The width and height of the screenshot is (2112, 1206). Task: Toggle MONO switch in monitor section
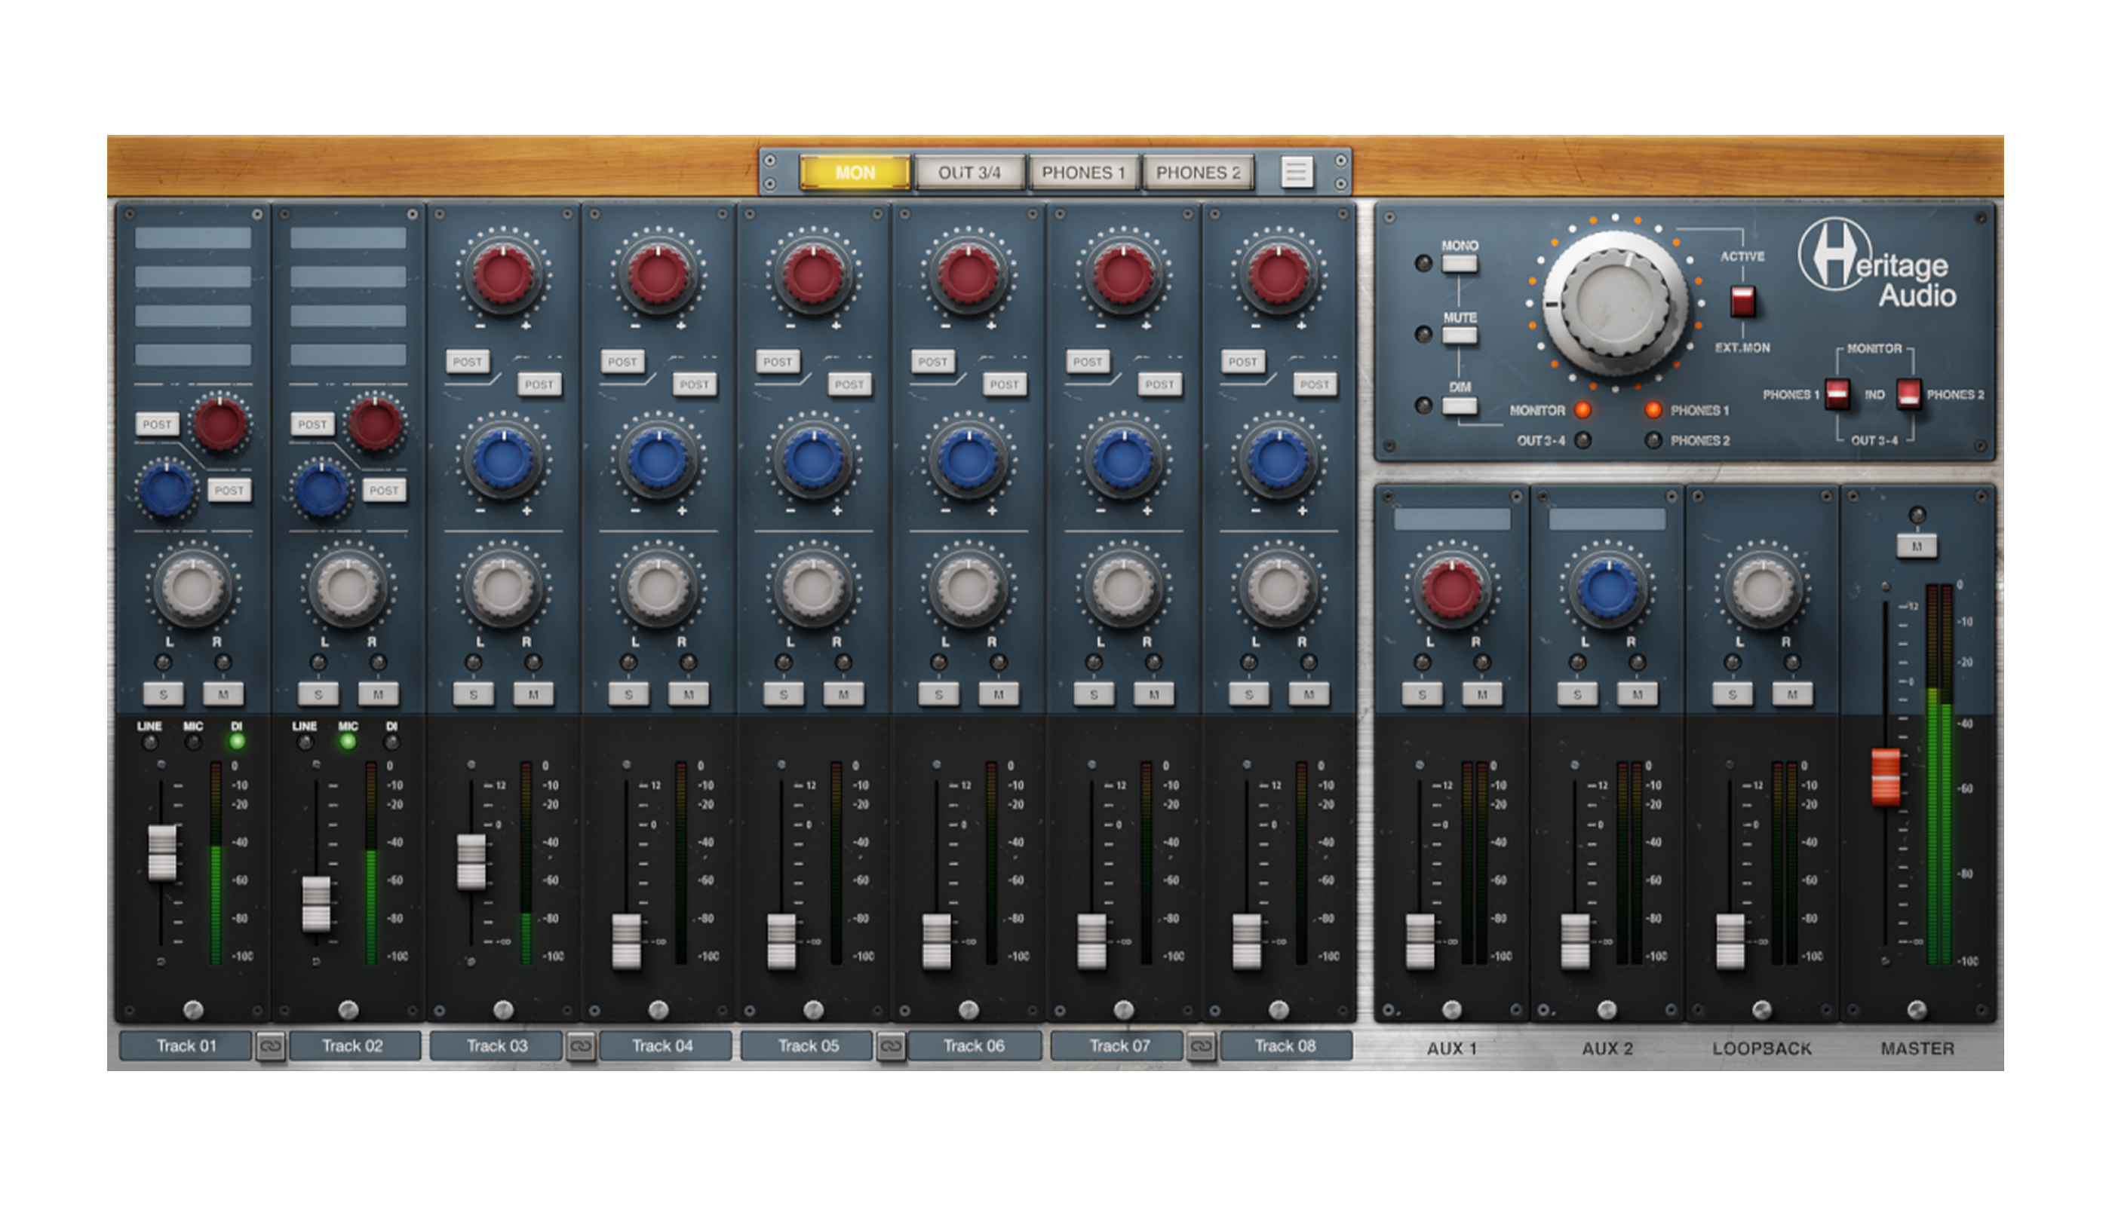1459,265
